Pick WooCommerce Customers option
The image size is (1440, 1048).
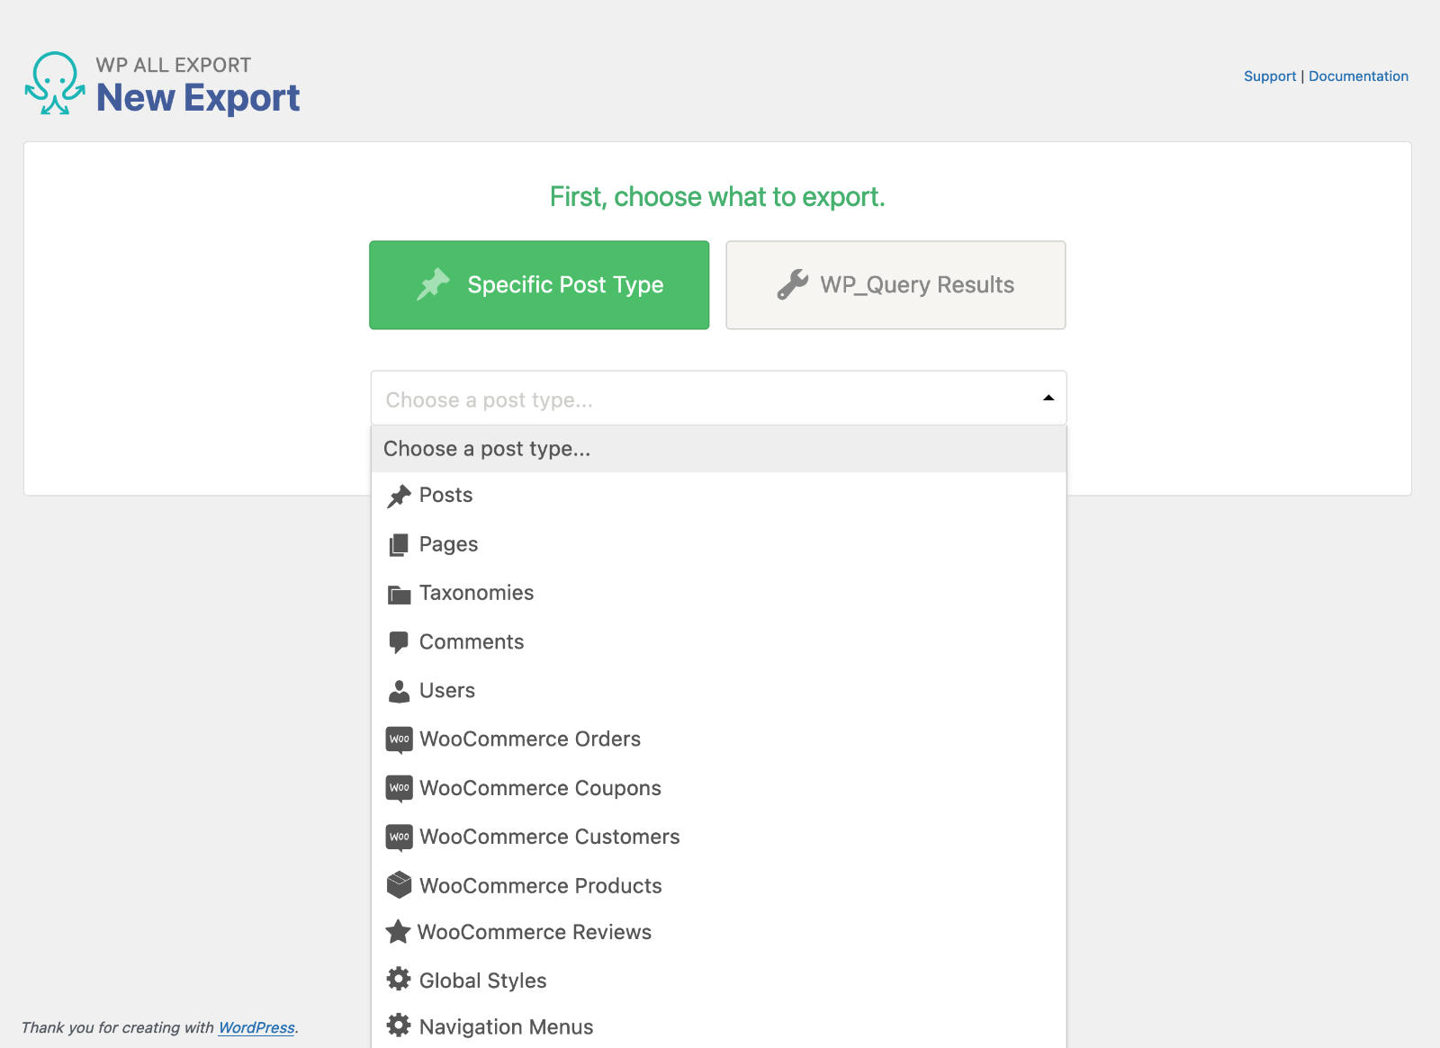(718, 838)
